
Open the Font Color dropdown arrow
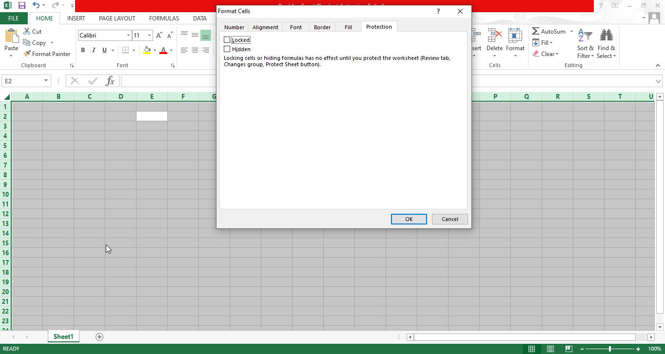click(x=171, y=50)
